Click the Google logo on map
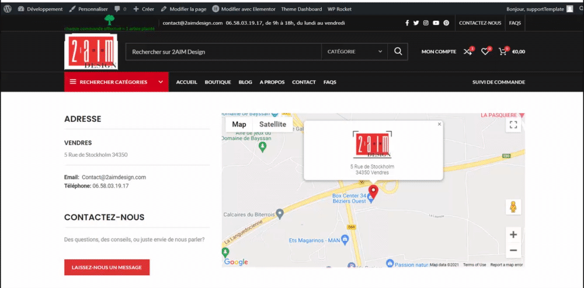 point(236,262)
